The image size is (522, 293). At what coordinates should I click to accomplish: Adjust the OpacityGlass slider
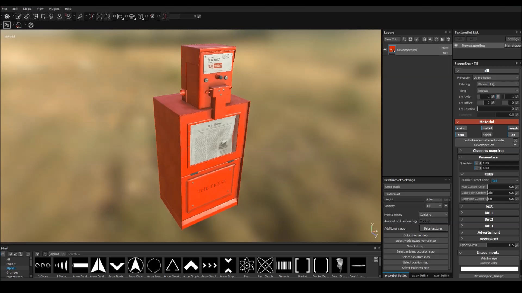point(487,245)
